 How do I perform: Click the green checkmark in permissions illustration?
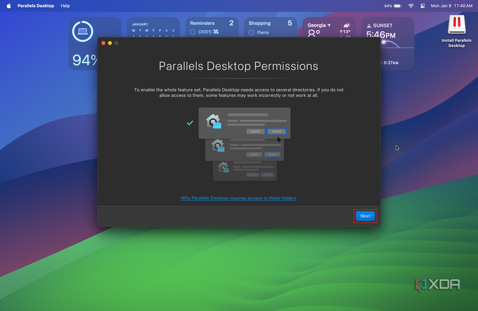[190, 123]
